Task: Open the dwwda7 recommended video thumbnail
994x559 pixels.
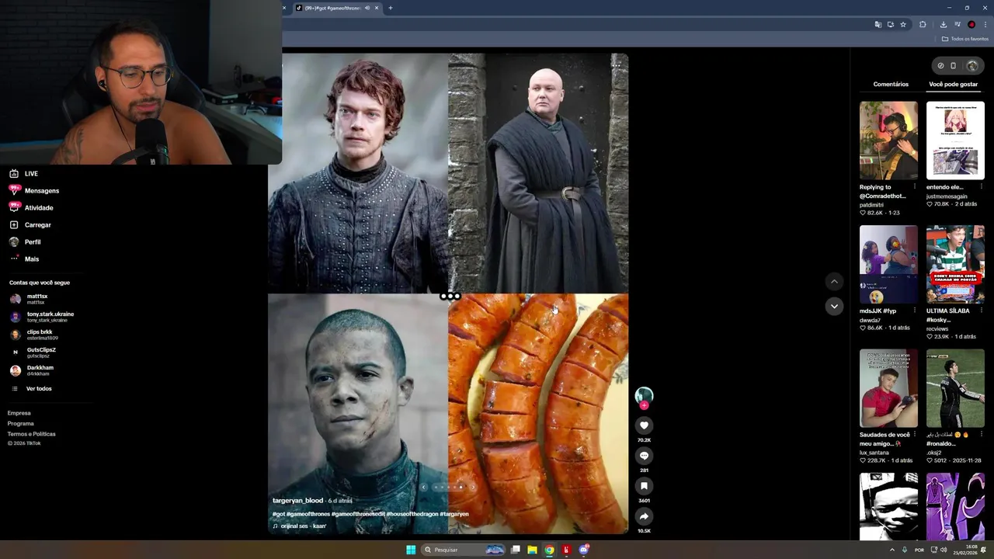Action: click(888, 265)
